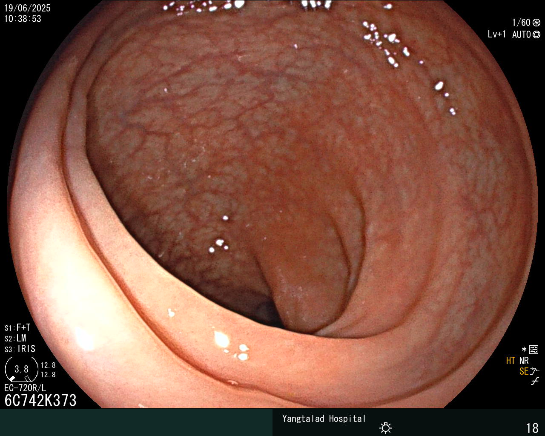The image size is (545, 436).
Task: Click the upper 12.8 diameter value
Action: click(48, 365)
